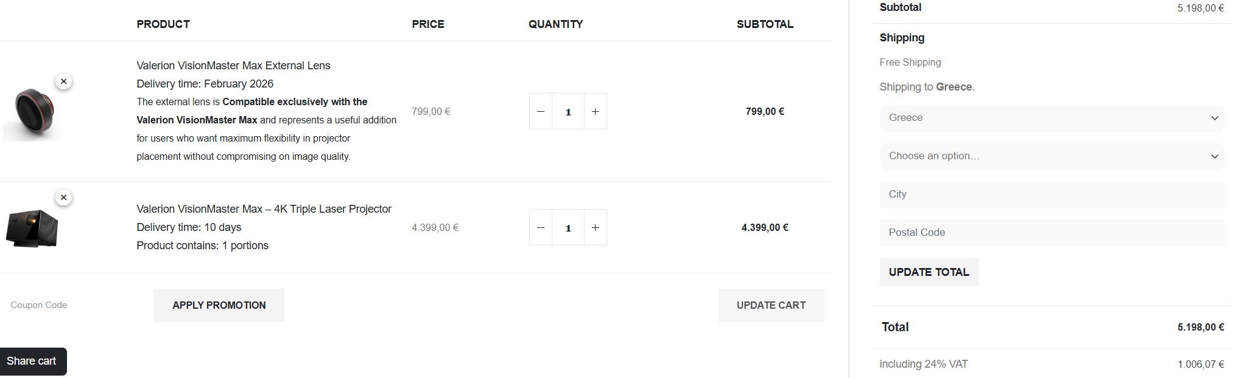The image size is (1252, 378).
Task: Click the External Lens quantity field
Action: (568, 111)
